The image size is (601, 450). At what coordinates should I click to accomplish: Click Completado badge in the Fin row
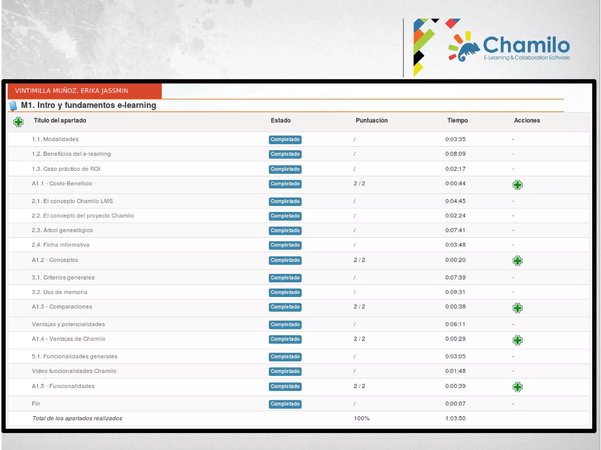coord(285,404)
